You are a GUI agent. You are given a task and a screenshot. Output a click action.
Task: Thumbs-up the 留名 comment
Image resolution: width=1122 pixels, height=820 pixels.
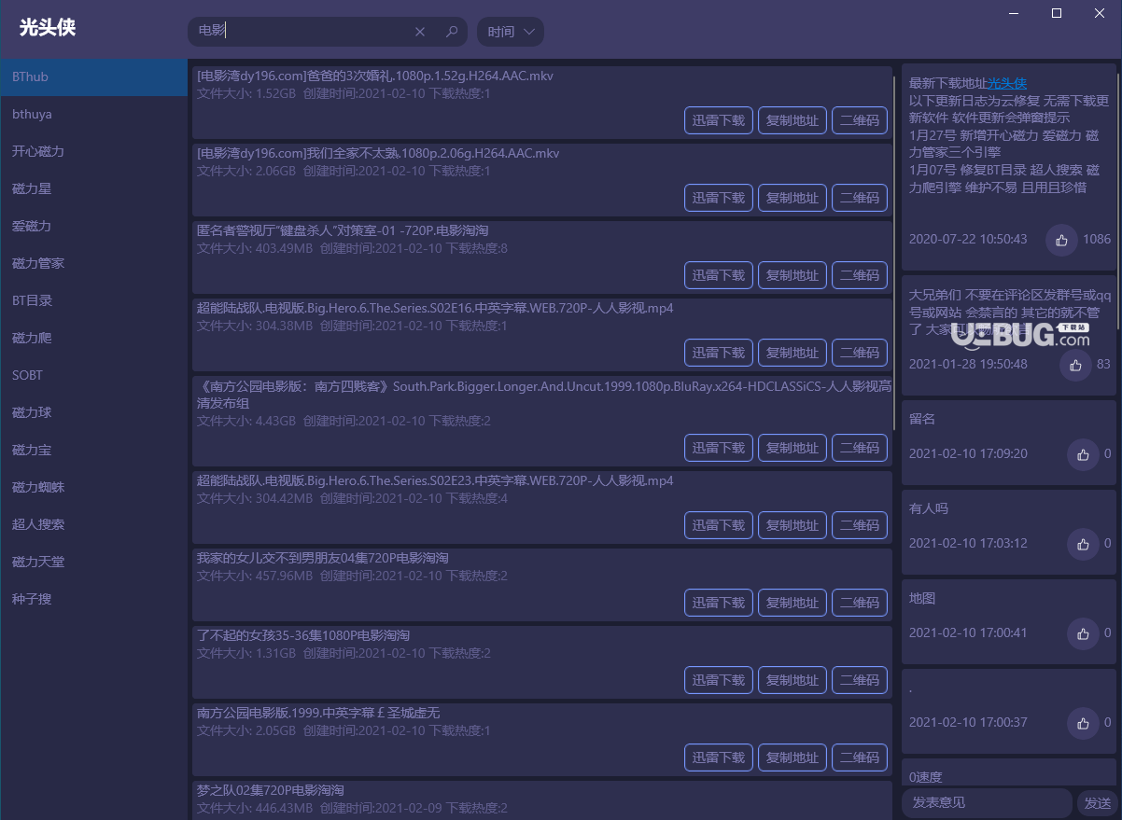coord(1083,454)
